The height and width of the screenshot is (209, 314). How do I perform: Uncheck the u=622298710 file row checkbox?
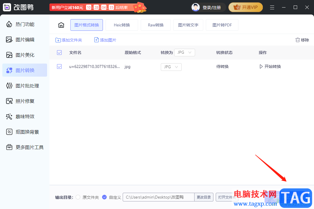pyautogui.click(x=59, y=66)
